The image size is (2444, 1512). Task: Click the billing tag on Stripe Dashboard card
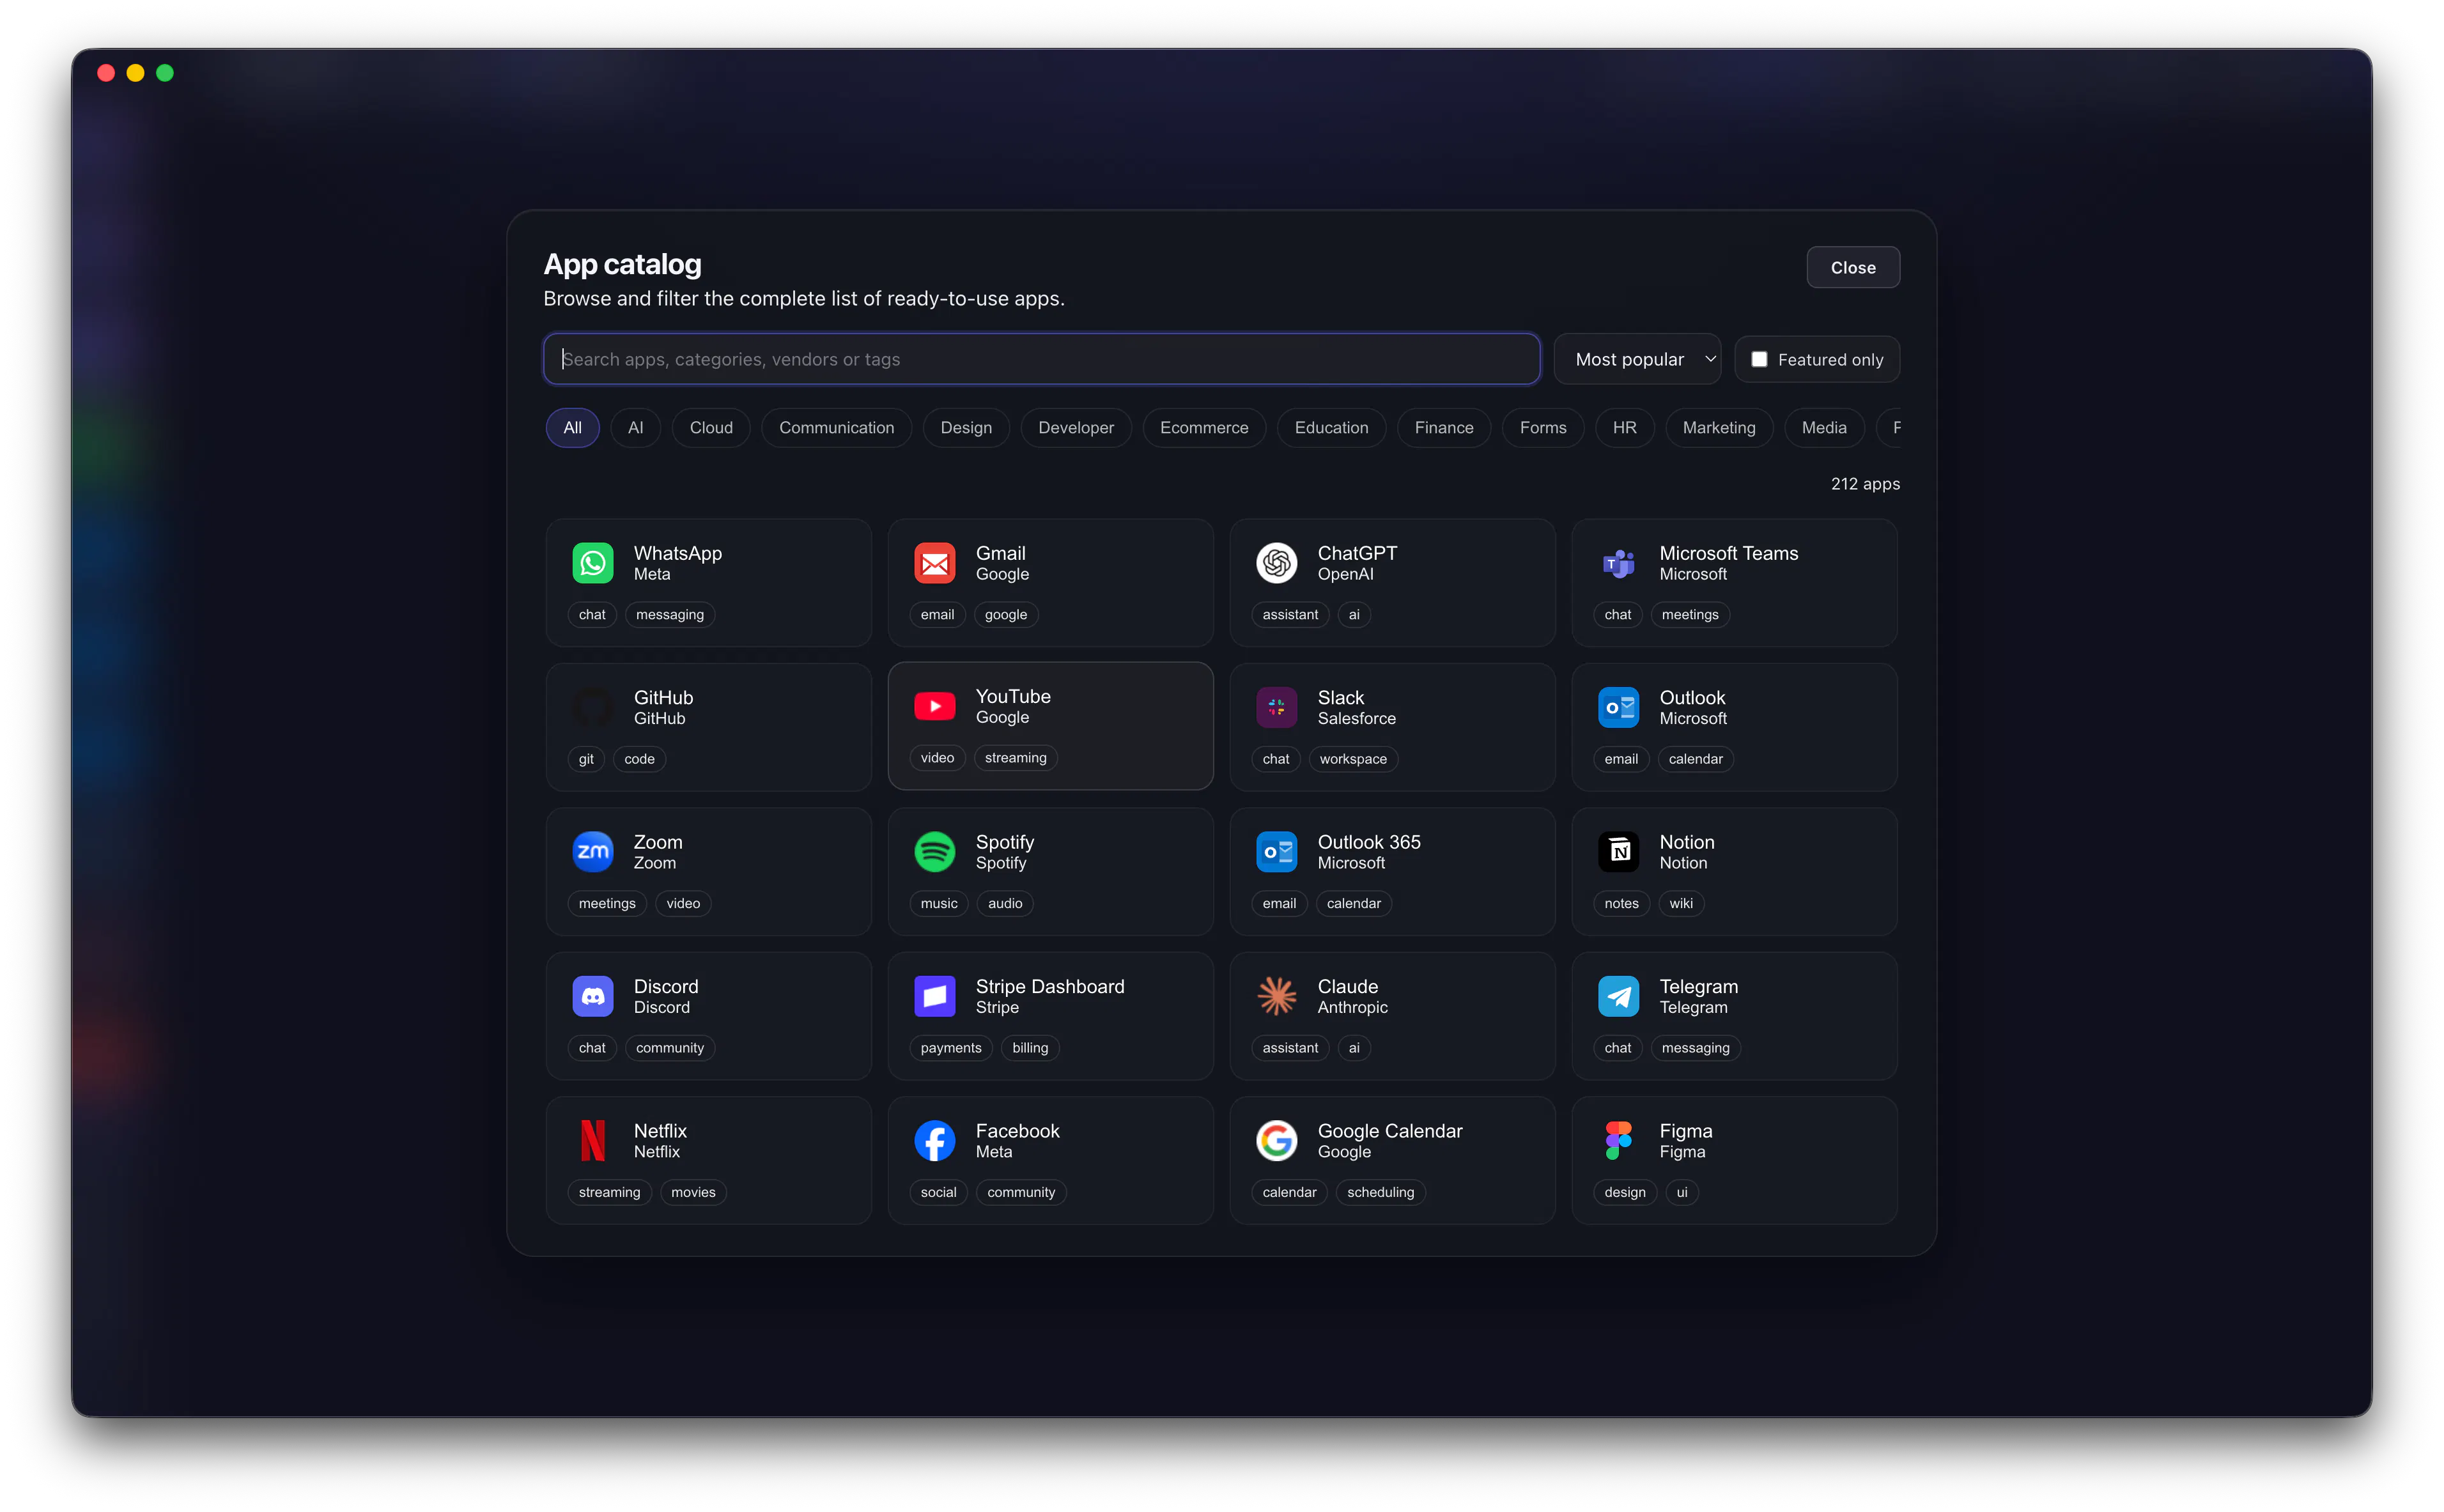click(1029, 1047)
